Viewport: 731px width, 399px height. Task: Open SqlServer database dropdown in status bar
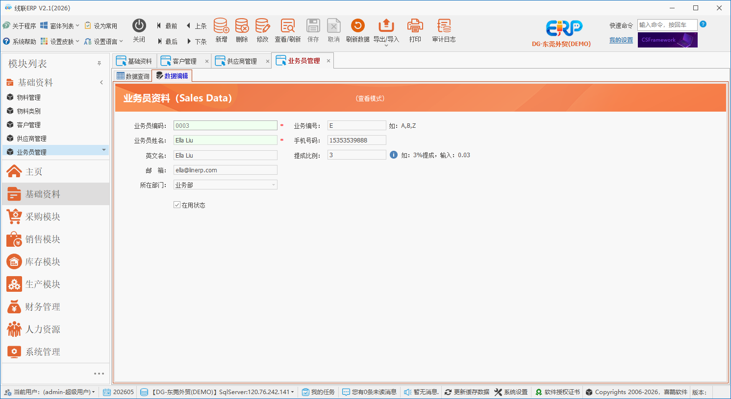point(217,392)
